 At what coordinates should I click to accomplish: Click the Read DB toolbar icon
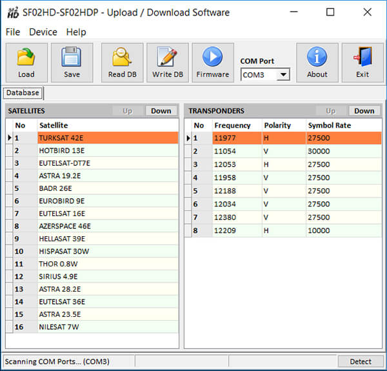point(122,58)
